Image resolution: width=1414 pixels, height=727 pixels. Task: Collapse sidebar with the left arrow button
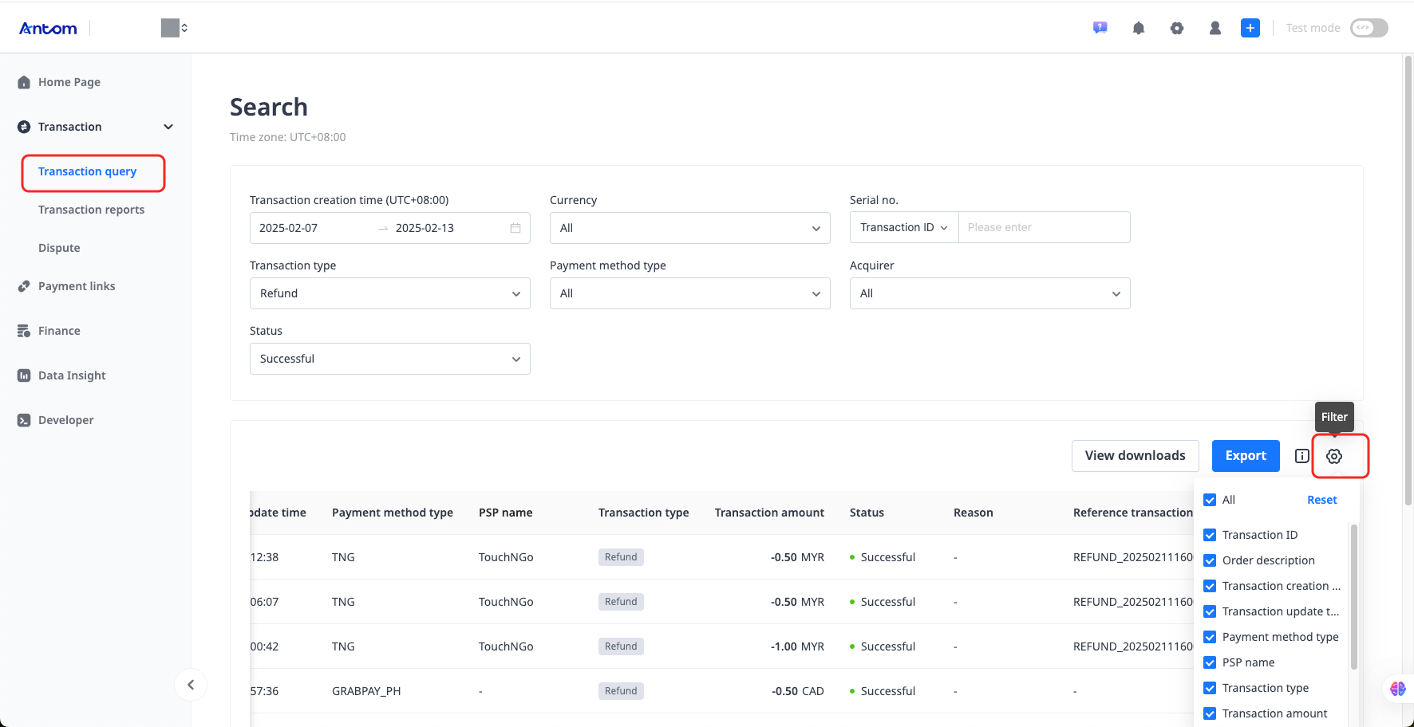click(x=191, y=685)
